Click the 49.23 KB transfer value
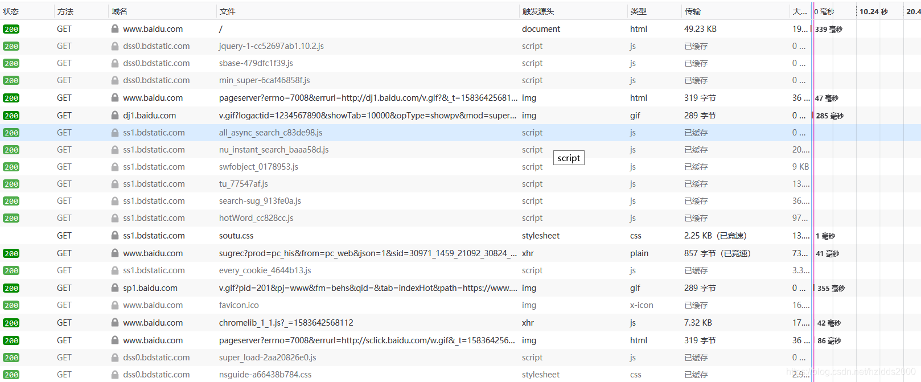 [700, 29]
